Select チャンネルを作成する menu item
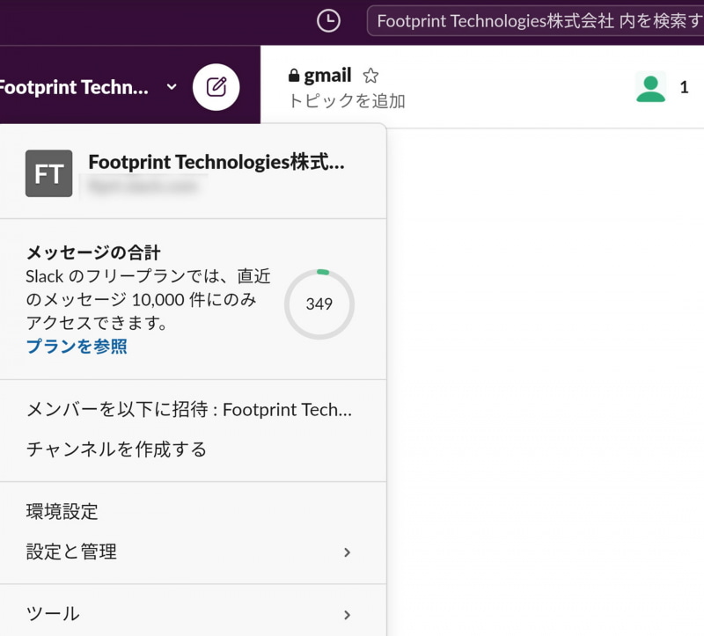Image resolution: width=704 pixels, height=636 pixels. [193, 450]
